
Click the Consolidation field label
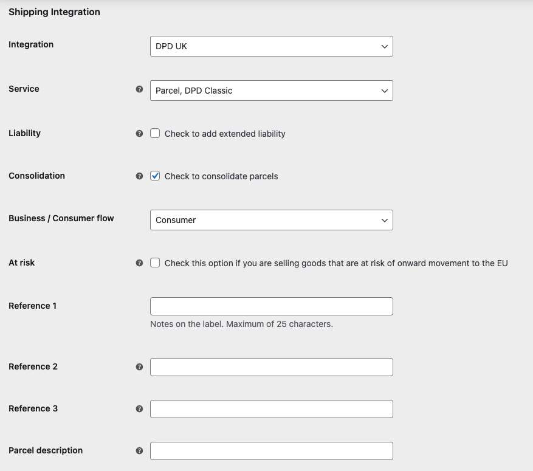pos(36,176)
